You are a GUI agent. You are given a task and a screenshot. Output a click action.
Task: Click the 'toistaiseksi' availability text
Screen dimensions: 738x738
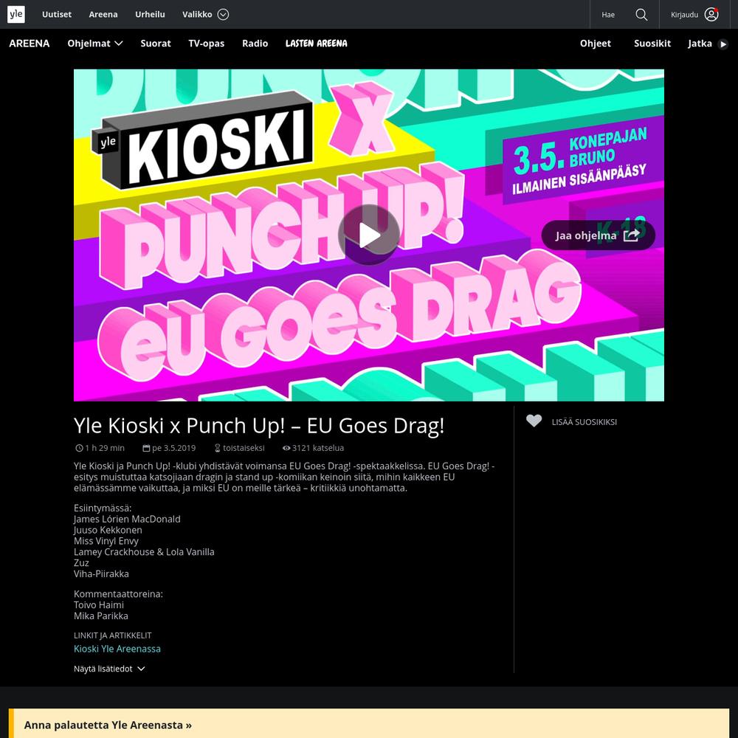244,448
